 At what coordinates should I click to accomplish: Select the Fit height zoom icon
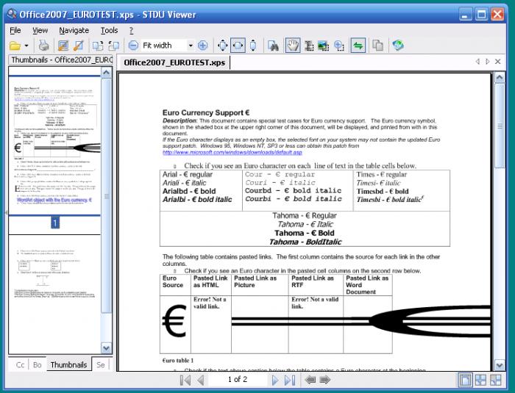click(253, 46)
